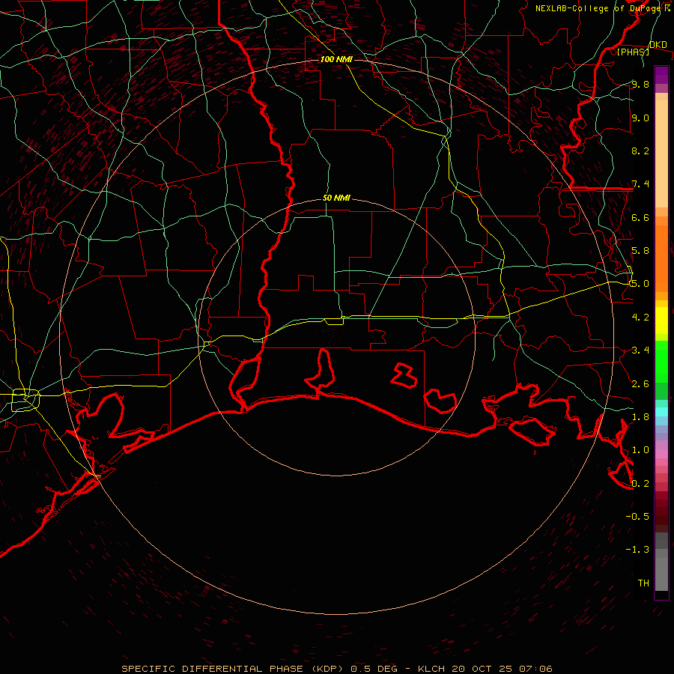Click the 50 NMI range ring label

(x=336, y=198)
